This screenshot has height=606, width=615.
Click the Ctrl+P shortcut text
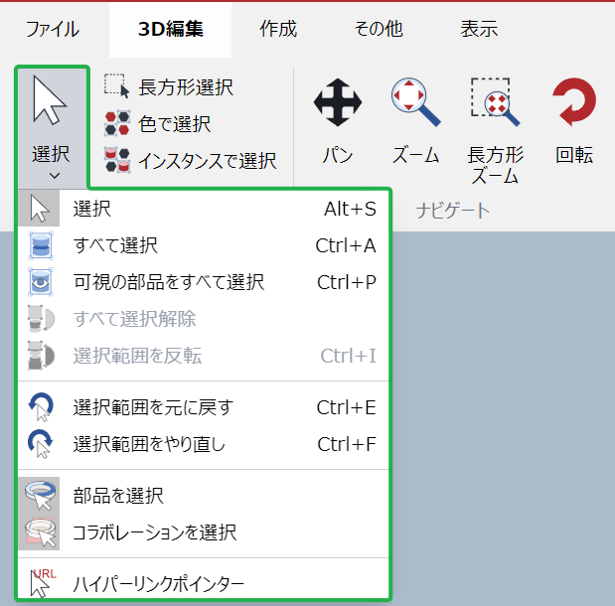click(x=347, y=282)
